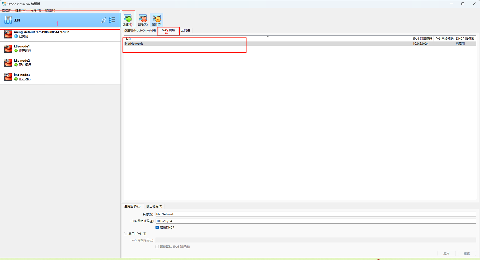
Task: Sort by the IPv4 prefix column header
Action: [x=422, y=39]
